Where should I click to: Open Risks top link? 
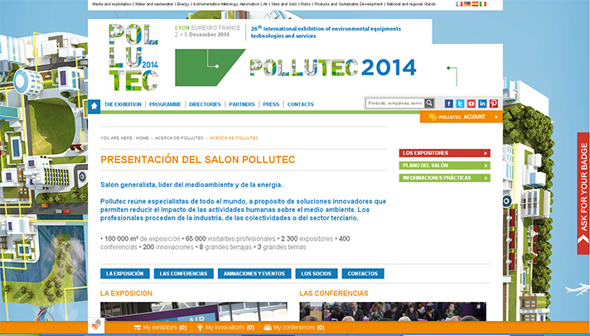pyautogui.click(x=306, y=4)
